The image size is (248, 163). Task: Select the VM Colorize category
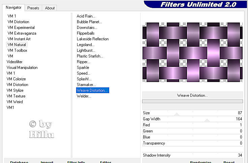[16, 79]
